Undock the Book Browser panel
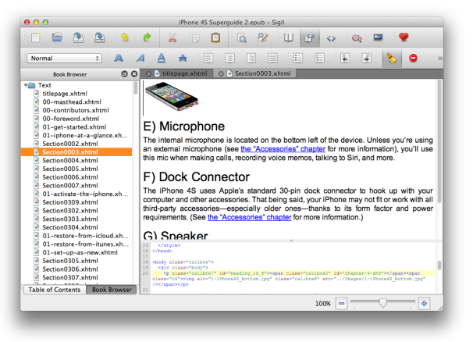 point(124,74)
